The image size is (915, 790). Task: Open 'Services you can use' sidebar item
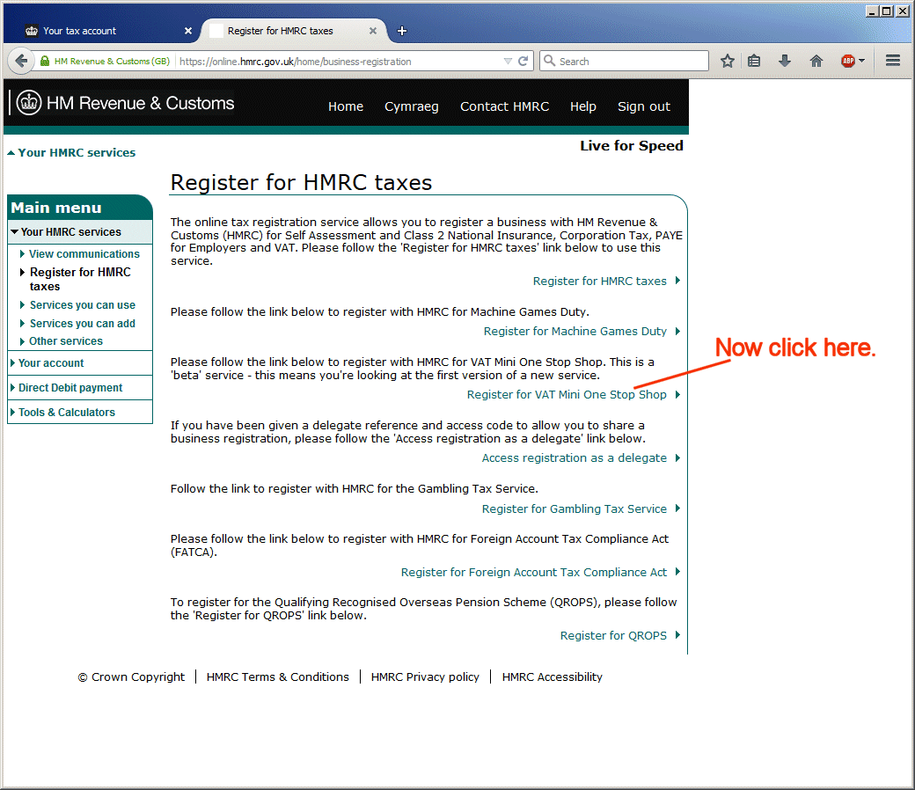tap(83, 304)
